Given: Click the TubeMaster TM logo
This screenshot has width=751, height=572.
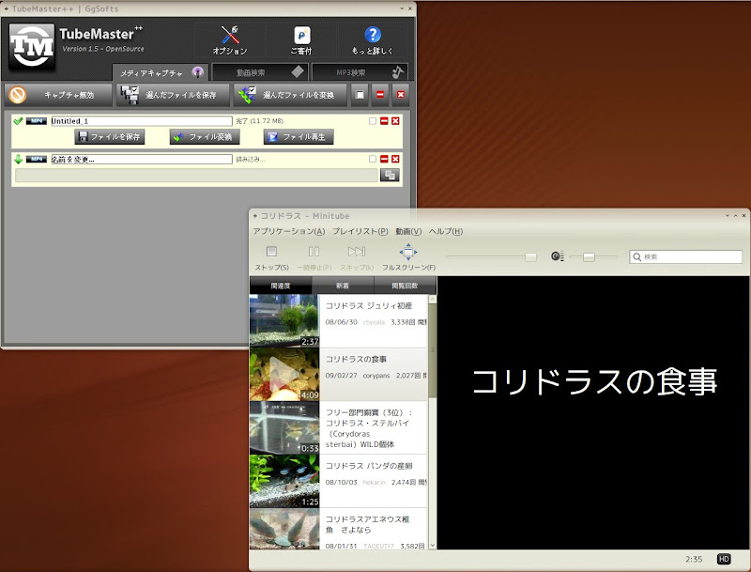Looking at the screenshot, I should [x=32, y=46].
